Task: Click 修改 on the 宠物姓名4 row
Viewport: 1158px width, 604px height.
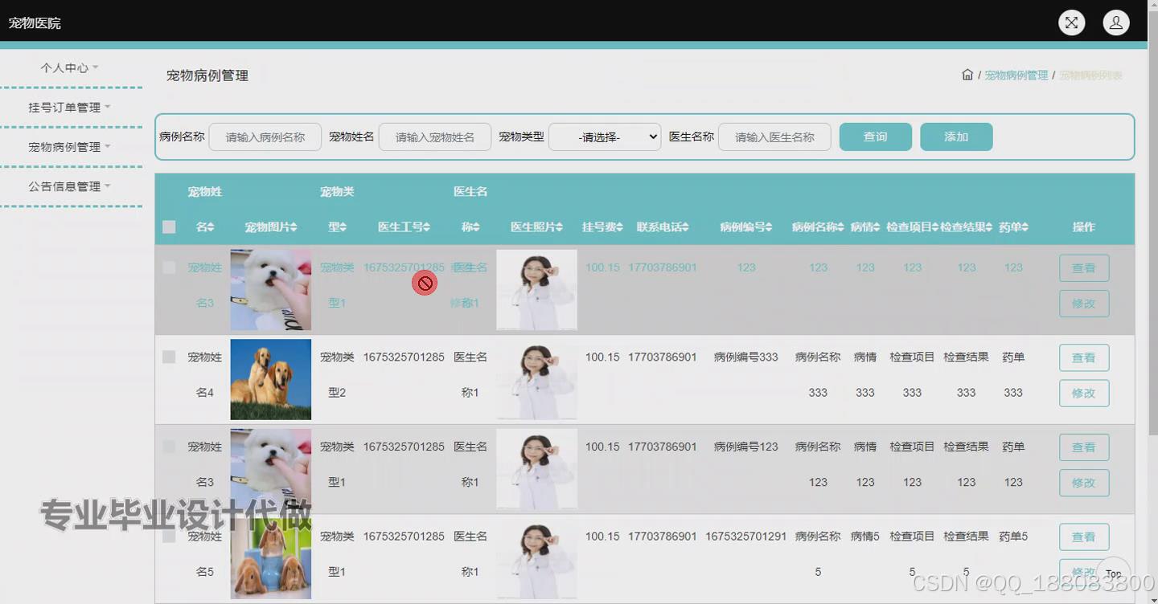Action: [x=1084, y=393]
